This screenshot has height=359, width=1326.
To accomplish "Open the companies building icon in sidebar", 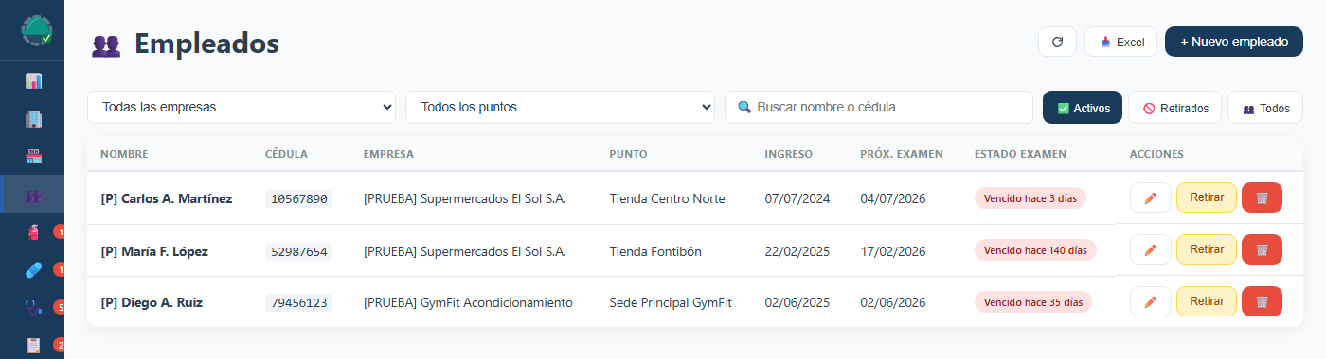I will 33,119.
